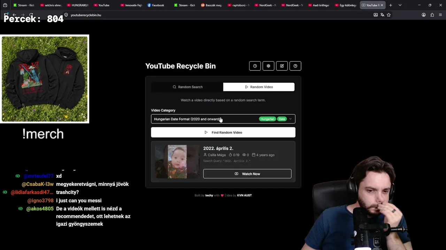Click the install app icon in address bar
Viewport: 446px width, 250px height.
point(376,15)
